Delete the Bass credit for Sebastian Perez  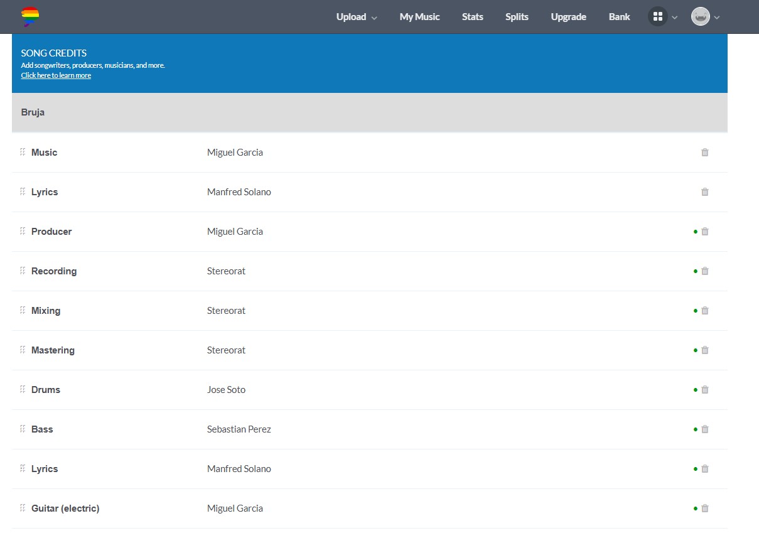click(x=705, y=429)
